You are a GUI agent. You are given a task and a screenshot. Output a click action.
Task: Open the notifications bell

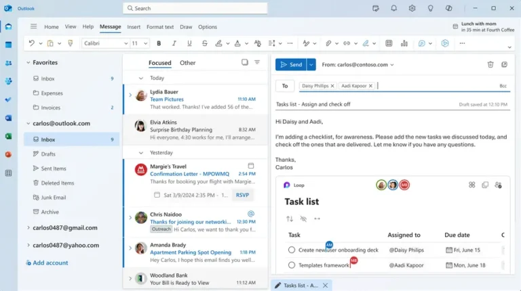(x=394, y=8)
